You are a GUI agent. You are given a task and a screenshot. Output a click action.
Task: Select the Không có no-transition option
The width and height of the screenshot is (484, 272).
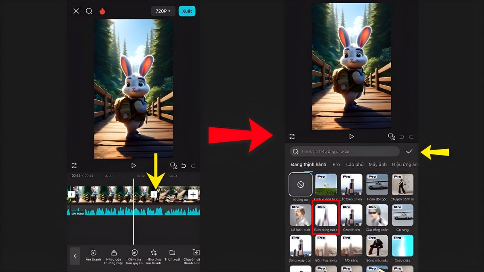(x=300, y=185)
